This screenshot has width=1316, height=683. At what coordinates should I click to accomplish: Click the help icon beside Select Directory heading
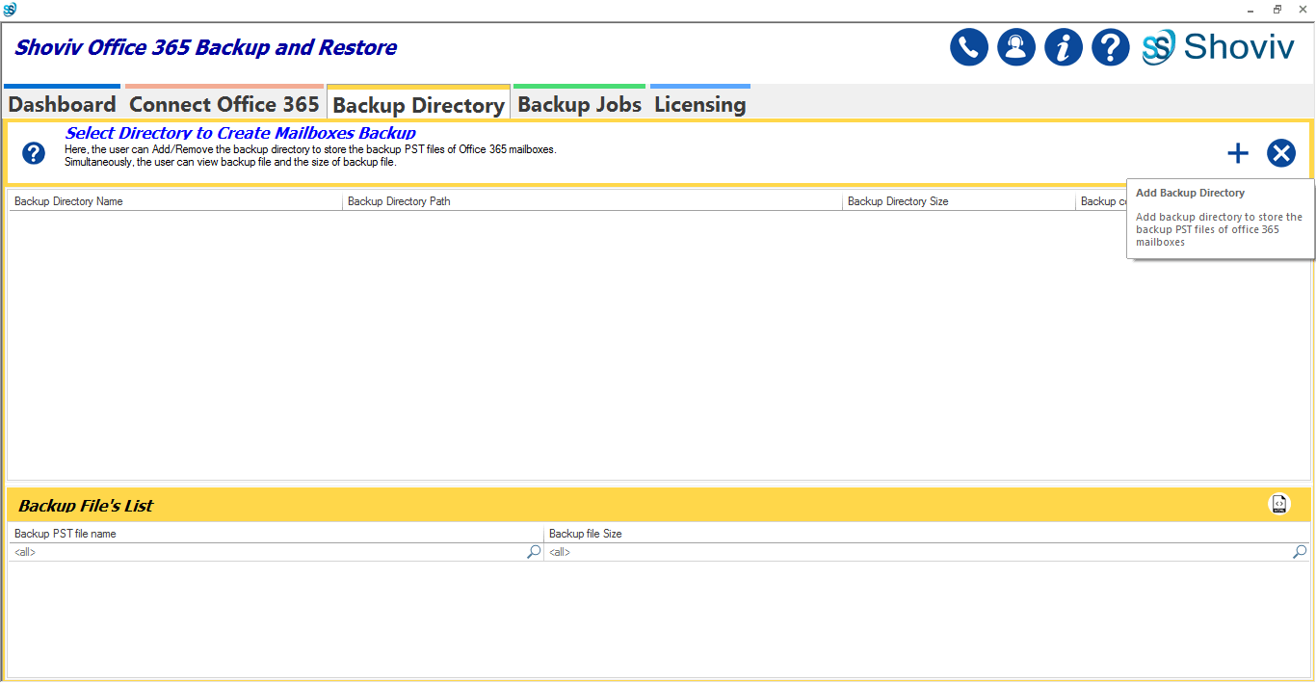[34, 153]
